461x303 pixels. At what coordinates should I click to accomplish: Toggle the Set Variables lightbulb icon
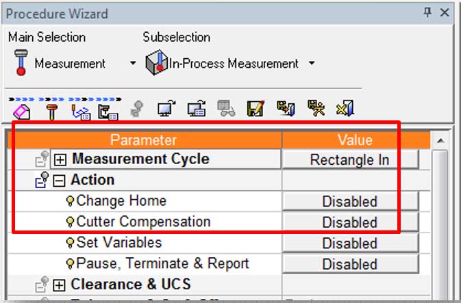(x=70, y=243)
